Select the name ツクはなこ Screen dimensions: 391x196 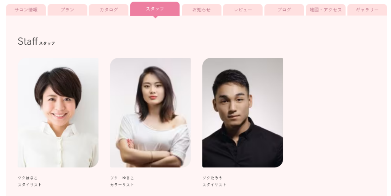click(27, 178)
